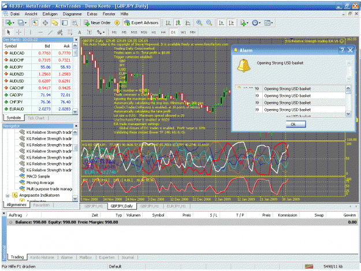The height and width of the screenshot is (271, 361).
Task: Open MetaEditor with the yellow diamond icon
Action: pos(117,22)
